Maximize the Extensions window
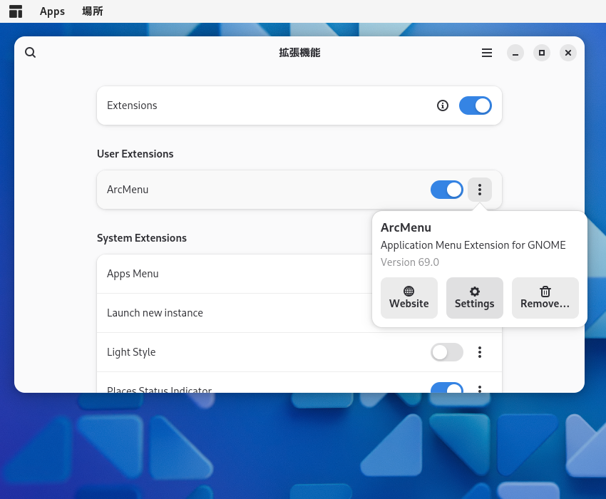The height and width of the screenshot is (499, 606). [x=541, y=53]
